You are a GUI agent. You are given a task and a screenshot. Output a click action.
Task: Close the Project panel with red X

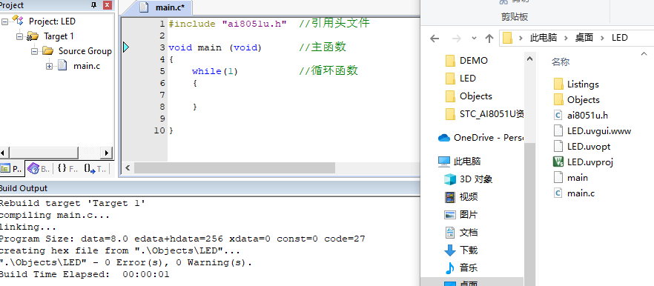coord(108,5)
